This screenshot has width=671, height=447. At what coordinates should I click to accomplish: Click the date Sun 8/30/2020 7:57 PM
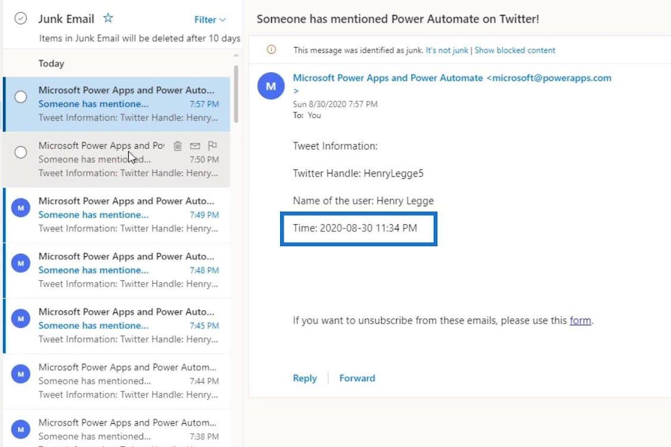[x=335, y=104]
